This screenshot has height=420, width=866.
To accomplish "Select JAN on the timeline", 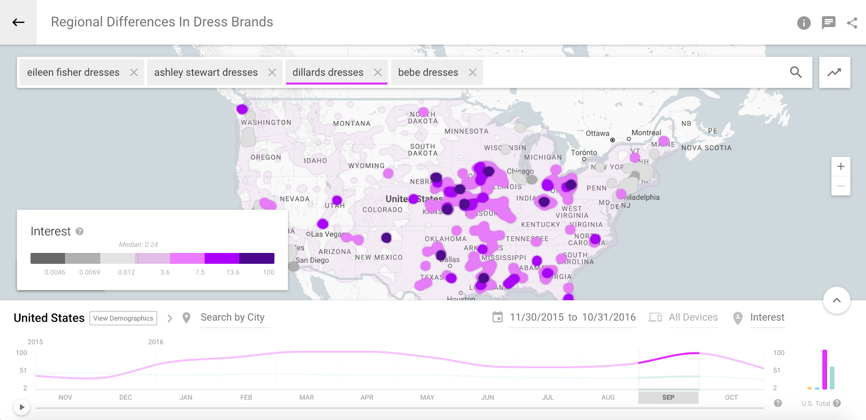I will (x=186, y=397).
